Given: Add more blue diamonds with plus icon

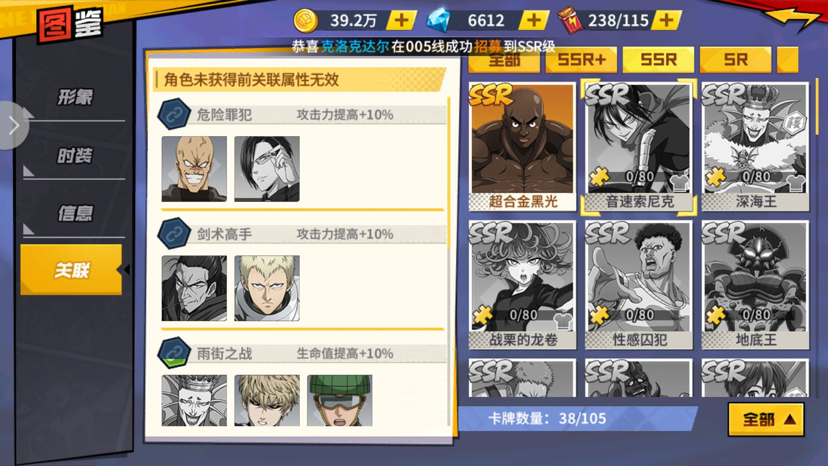Looking at the screenshot, I should [534, 20].
